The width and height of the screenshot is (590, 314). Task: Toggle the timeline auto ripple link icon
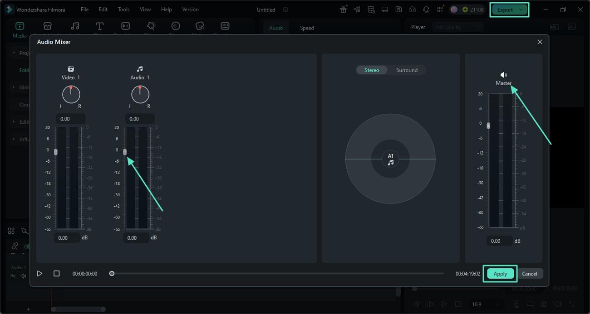(x=15, y=246)
